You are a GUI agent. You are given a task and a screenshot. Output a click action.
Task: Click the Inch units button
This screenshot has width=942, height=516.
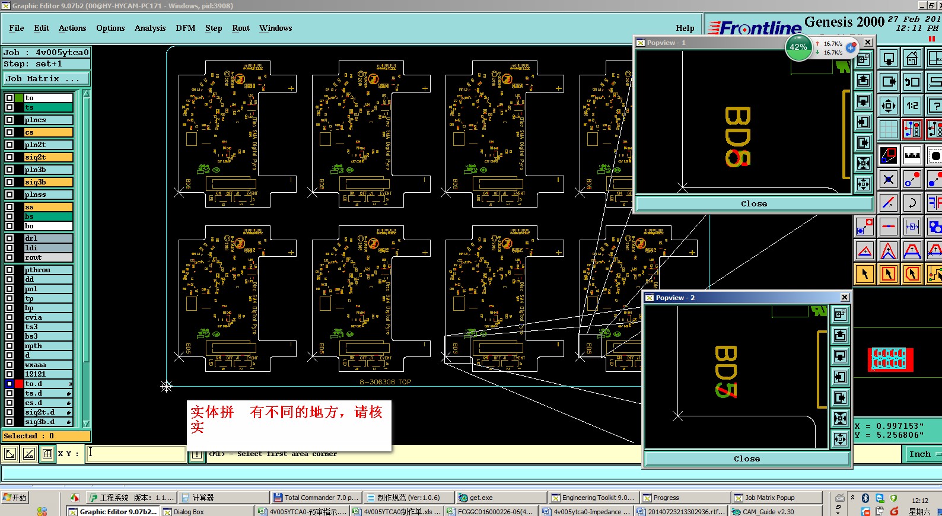click(x=922, y=454)
